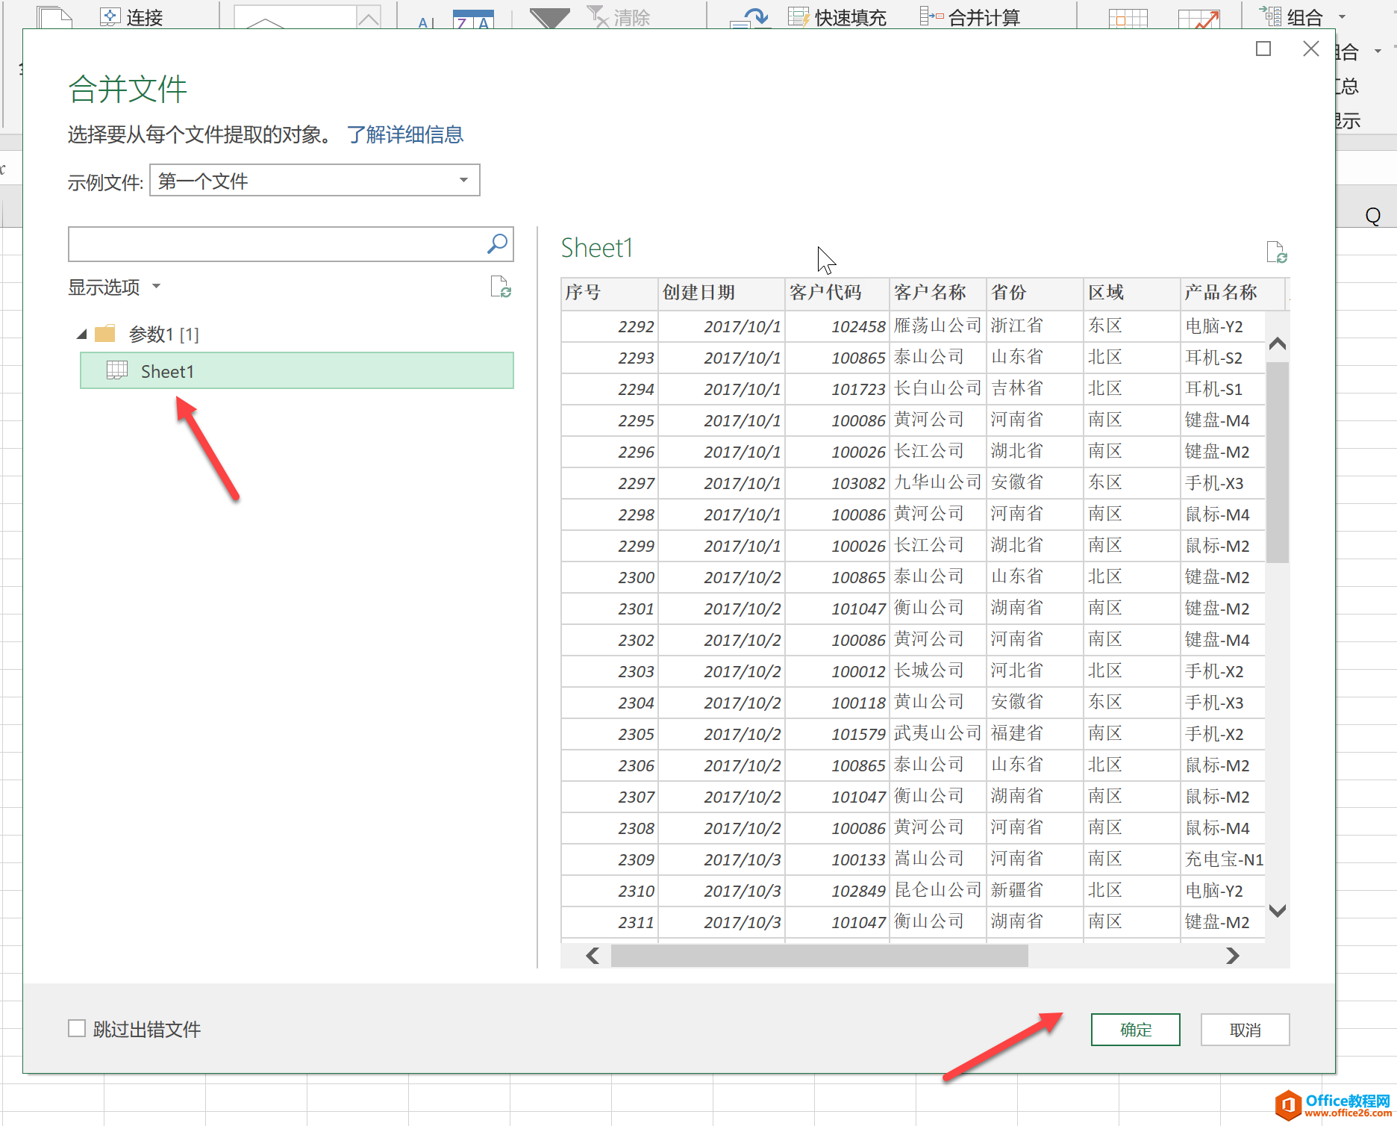This screenshot has width=1397, height=1126.
Task: Click the refresh icon beside 显示选项
Action: [x=500, y=287]
